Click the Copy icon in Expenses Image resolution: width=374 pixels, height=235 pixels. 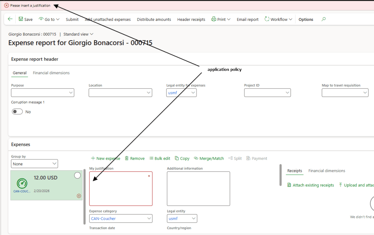click(177, 158)
